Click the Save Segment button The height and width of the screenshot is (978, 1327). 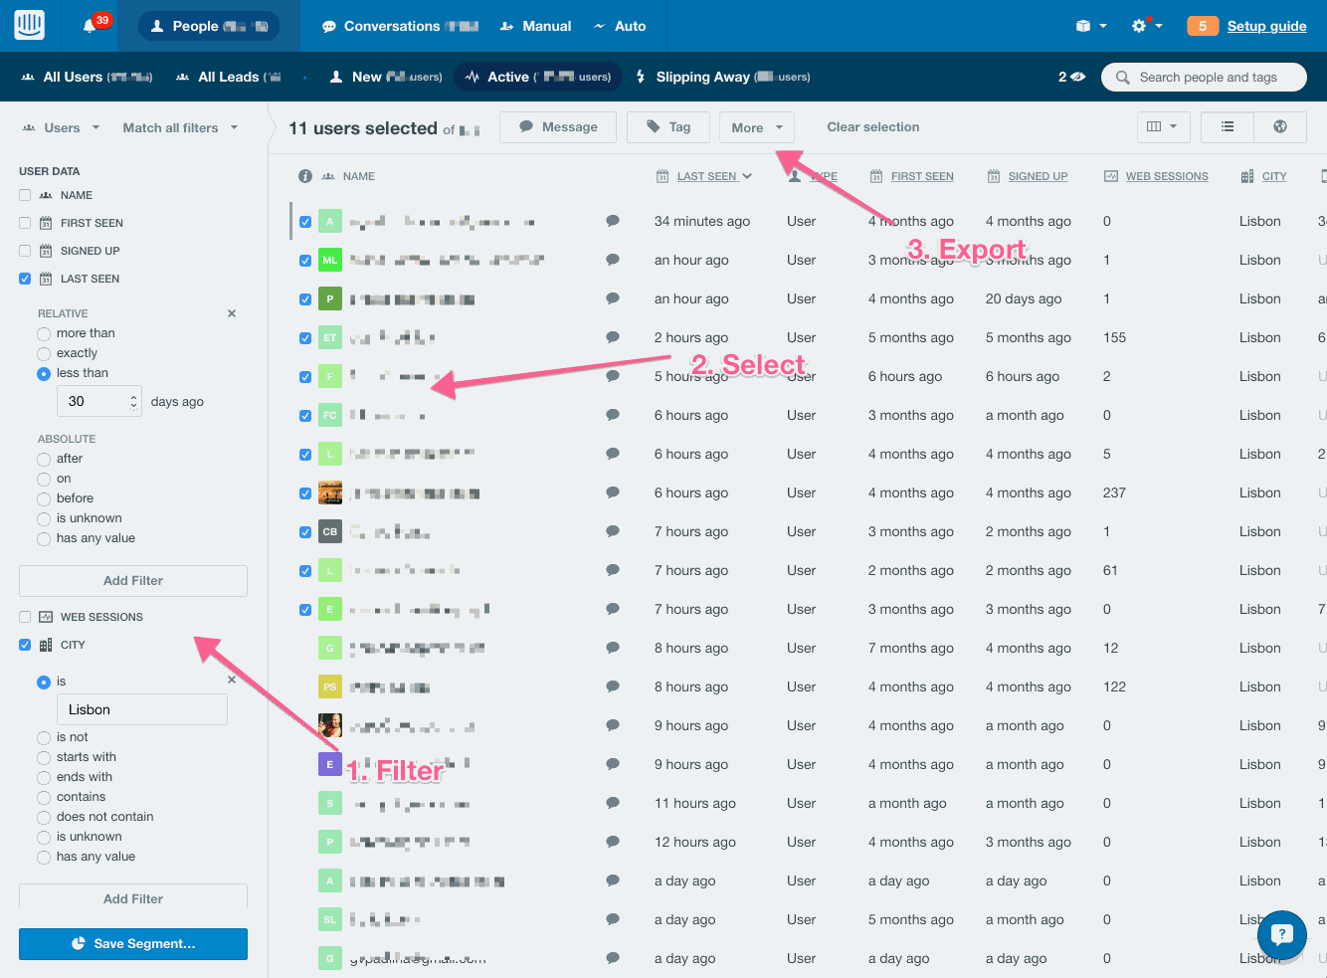(133, 943)
